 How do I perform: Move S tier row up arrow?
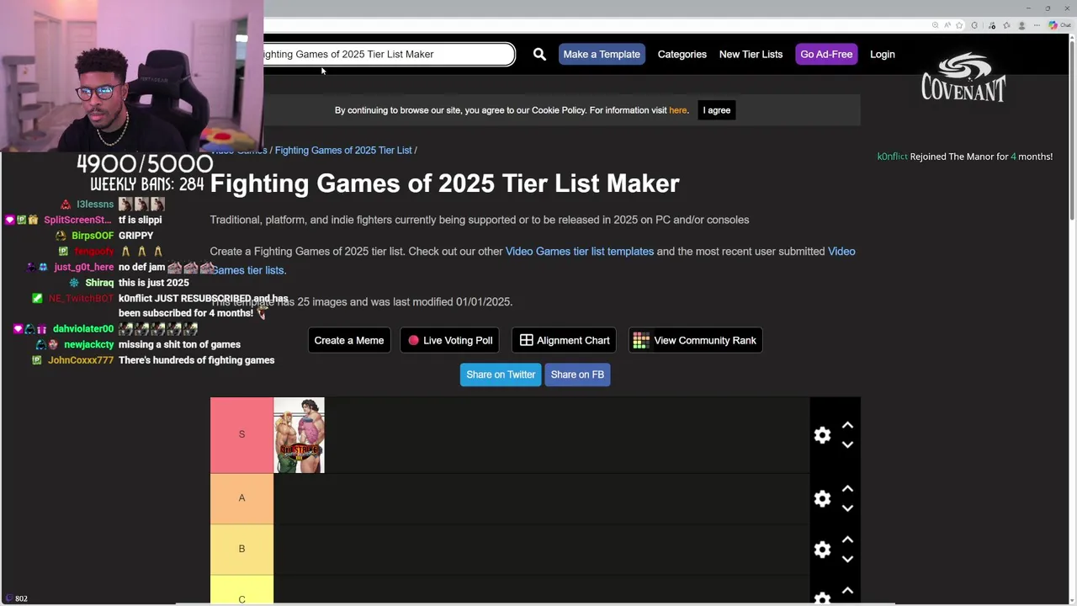click(847, 425)
